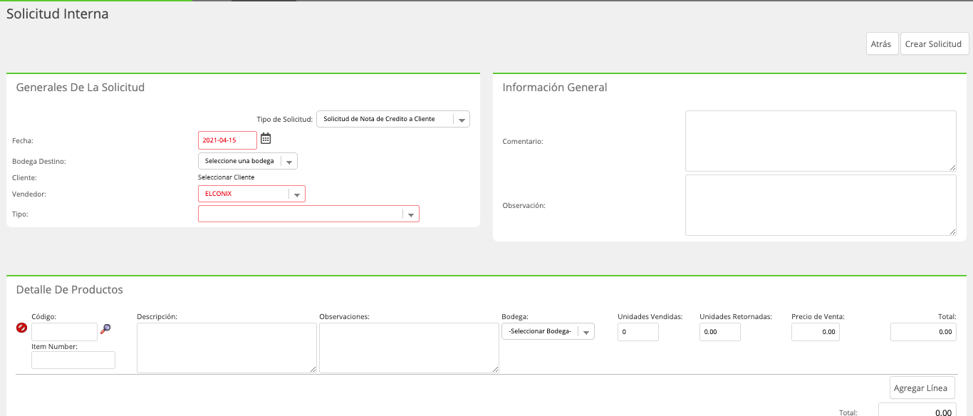
Task: Click the Detalle De Productos heading
Action: [x=70, y=290]
